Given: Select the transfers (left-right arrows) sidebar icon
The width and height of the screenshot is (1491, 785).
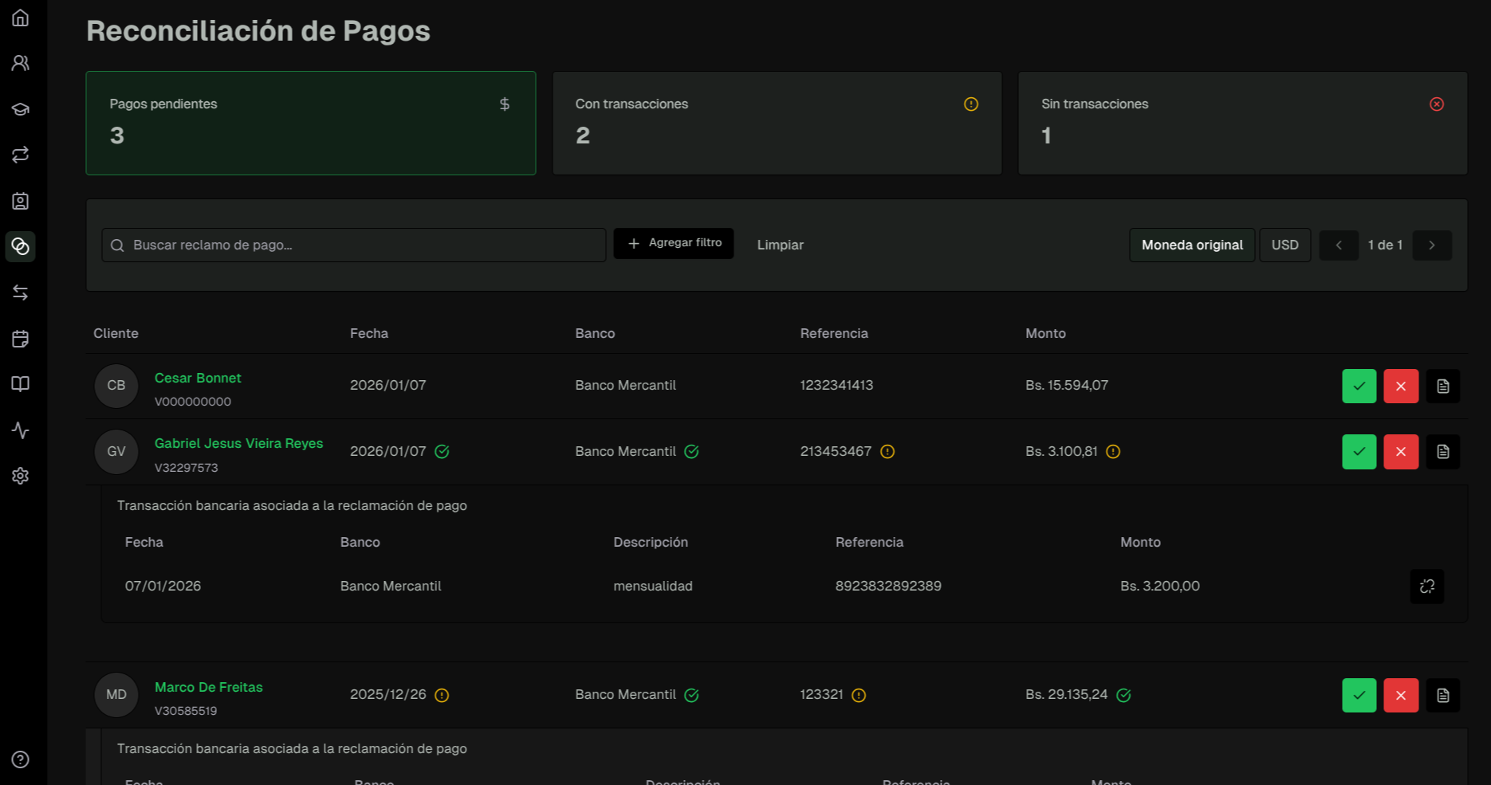Looking at the screenshot, I should [20, 292].
